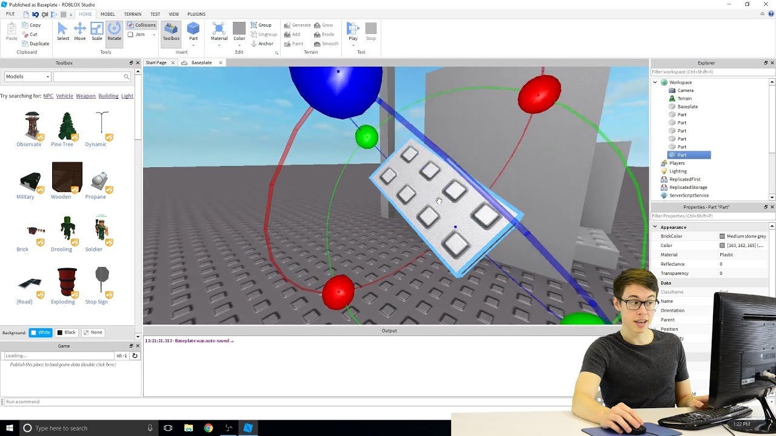Select the Select tool
Screen dimensions: 776x436
pos(62,31)
